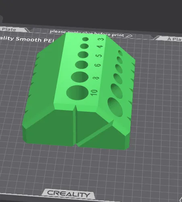Click the edit icon beside the glue note
This screenshot has width=182, height=202.
(129, 36)
